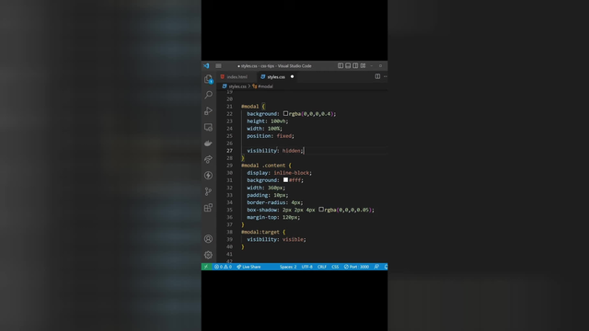
Task: Open the Docker view in activity bar
Action: (x=208, y=143)
